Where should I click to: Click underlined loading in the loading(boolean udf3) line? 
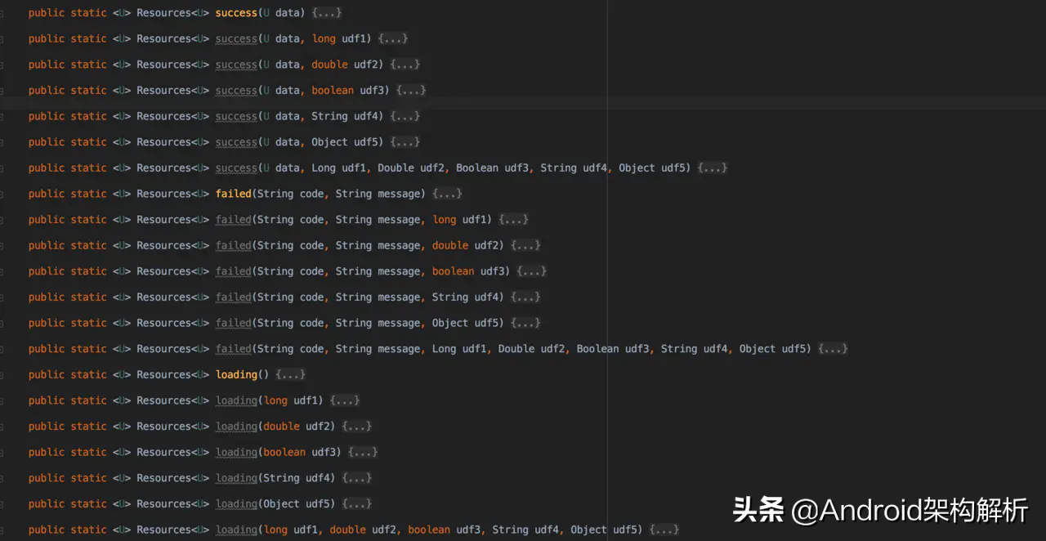pos(236,453)
